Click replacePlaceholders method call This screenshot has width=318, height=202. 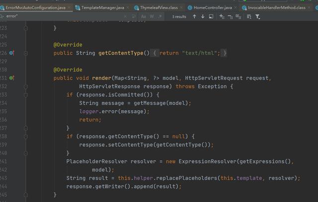point(187,178)
